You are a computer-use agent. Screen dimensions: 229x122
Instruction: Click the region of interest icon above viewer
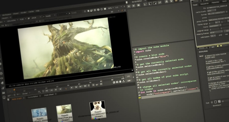click(92, 10)
